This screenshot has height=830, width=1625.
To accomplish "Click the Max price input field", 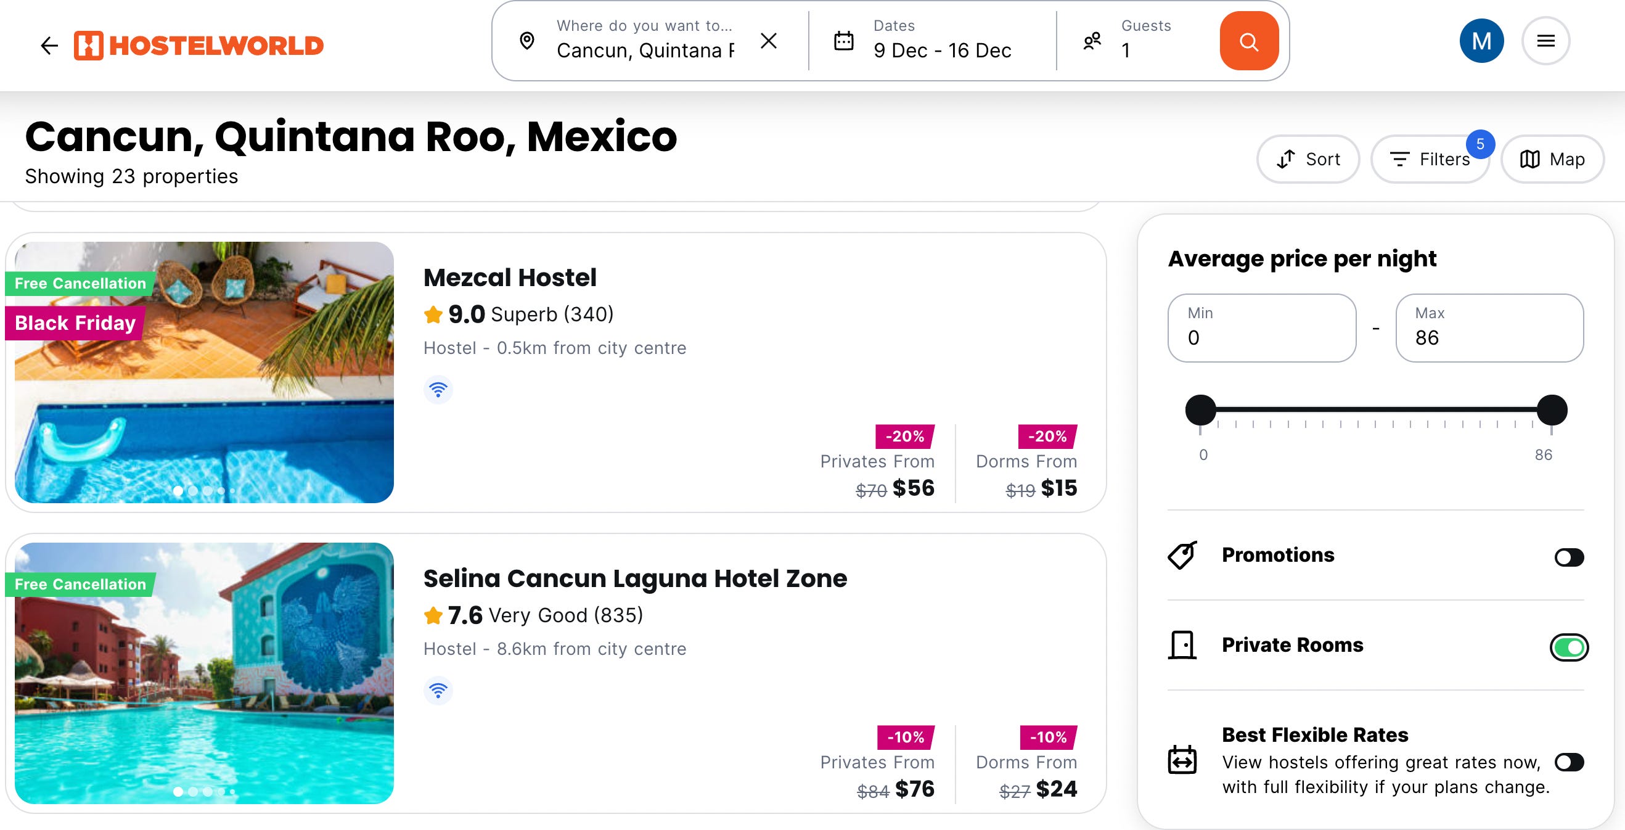I will pyautogui.click(x=1489, y=328).
